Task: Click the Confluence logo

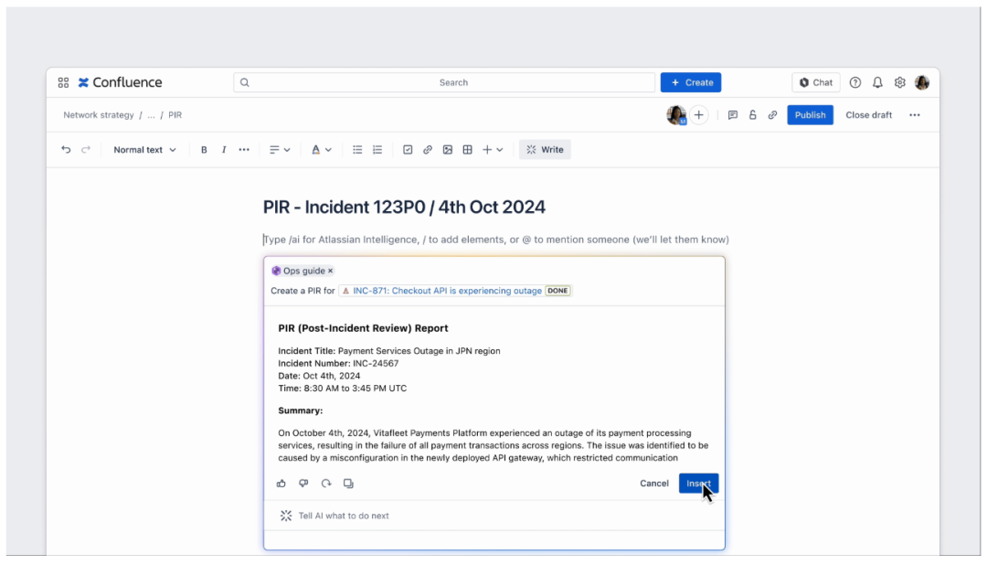Action: tap(121, 82)
